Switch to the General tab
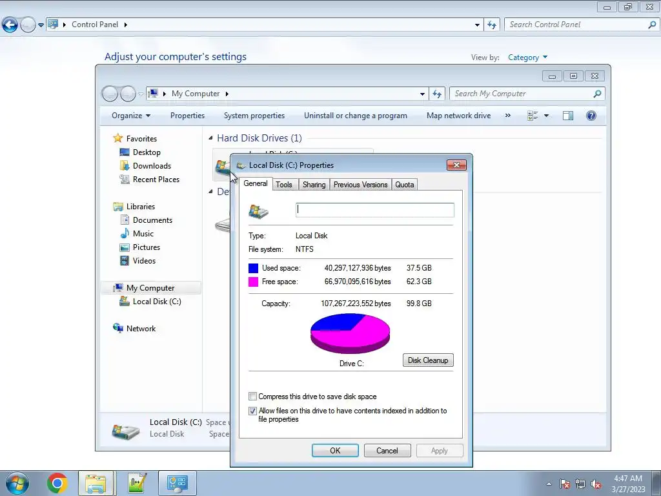This screenshot has width=661, height=496. [256, 183]
